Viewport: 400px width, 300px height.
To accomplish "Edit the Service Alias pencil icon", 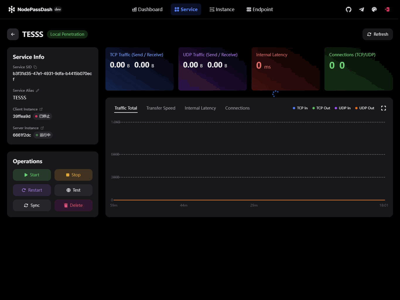I will 37,91.
